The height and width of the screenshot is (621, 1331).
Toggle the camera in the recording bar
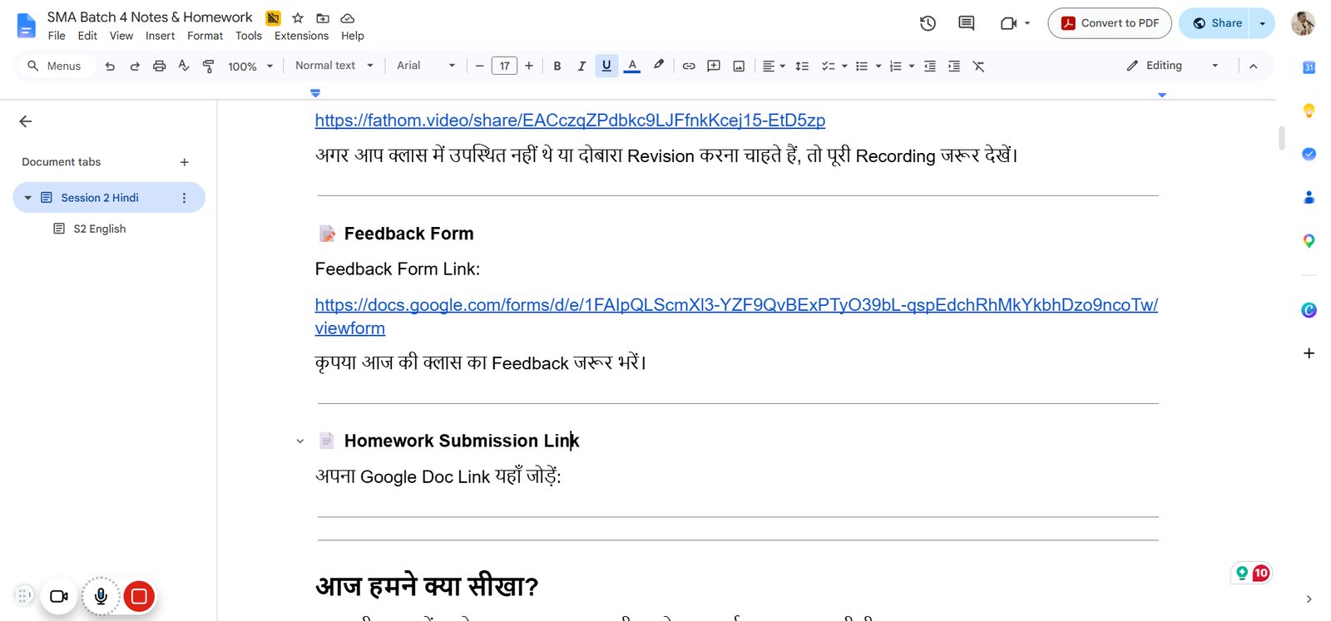point(59,596)
